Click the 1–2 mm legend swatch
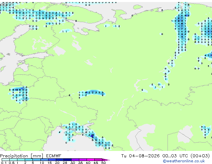The width and height of the screenshot is (212, 164). pyautogui.click(x=21, y=160)
